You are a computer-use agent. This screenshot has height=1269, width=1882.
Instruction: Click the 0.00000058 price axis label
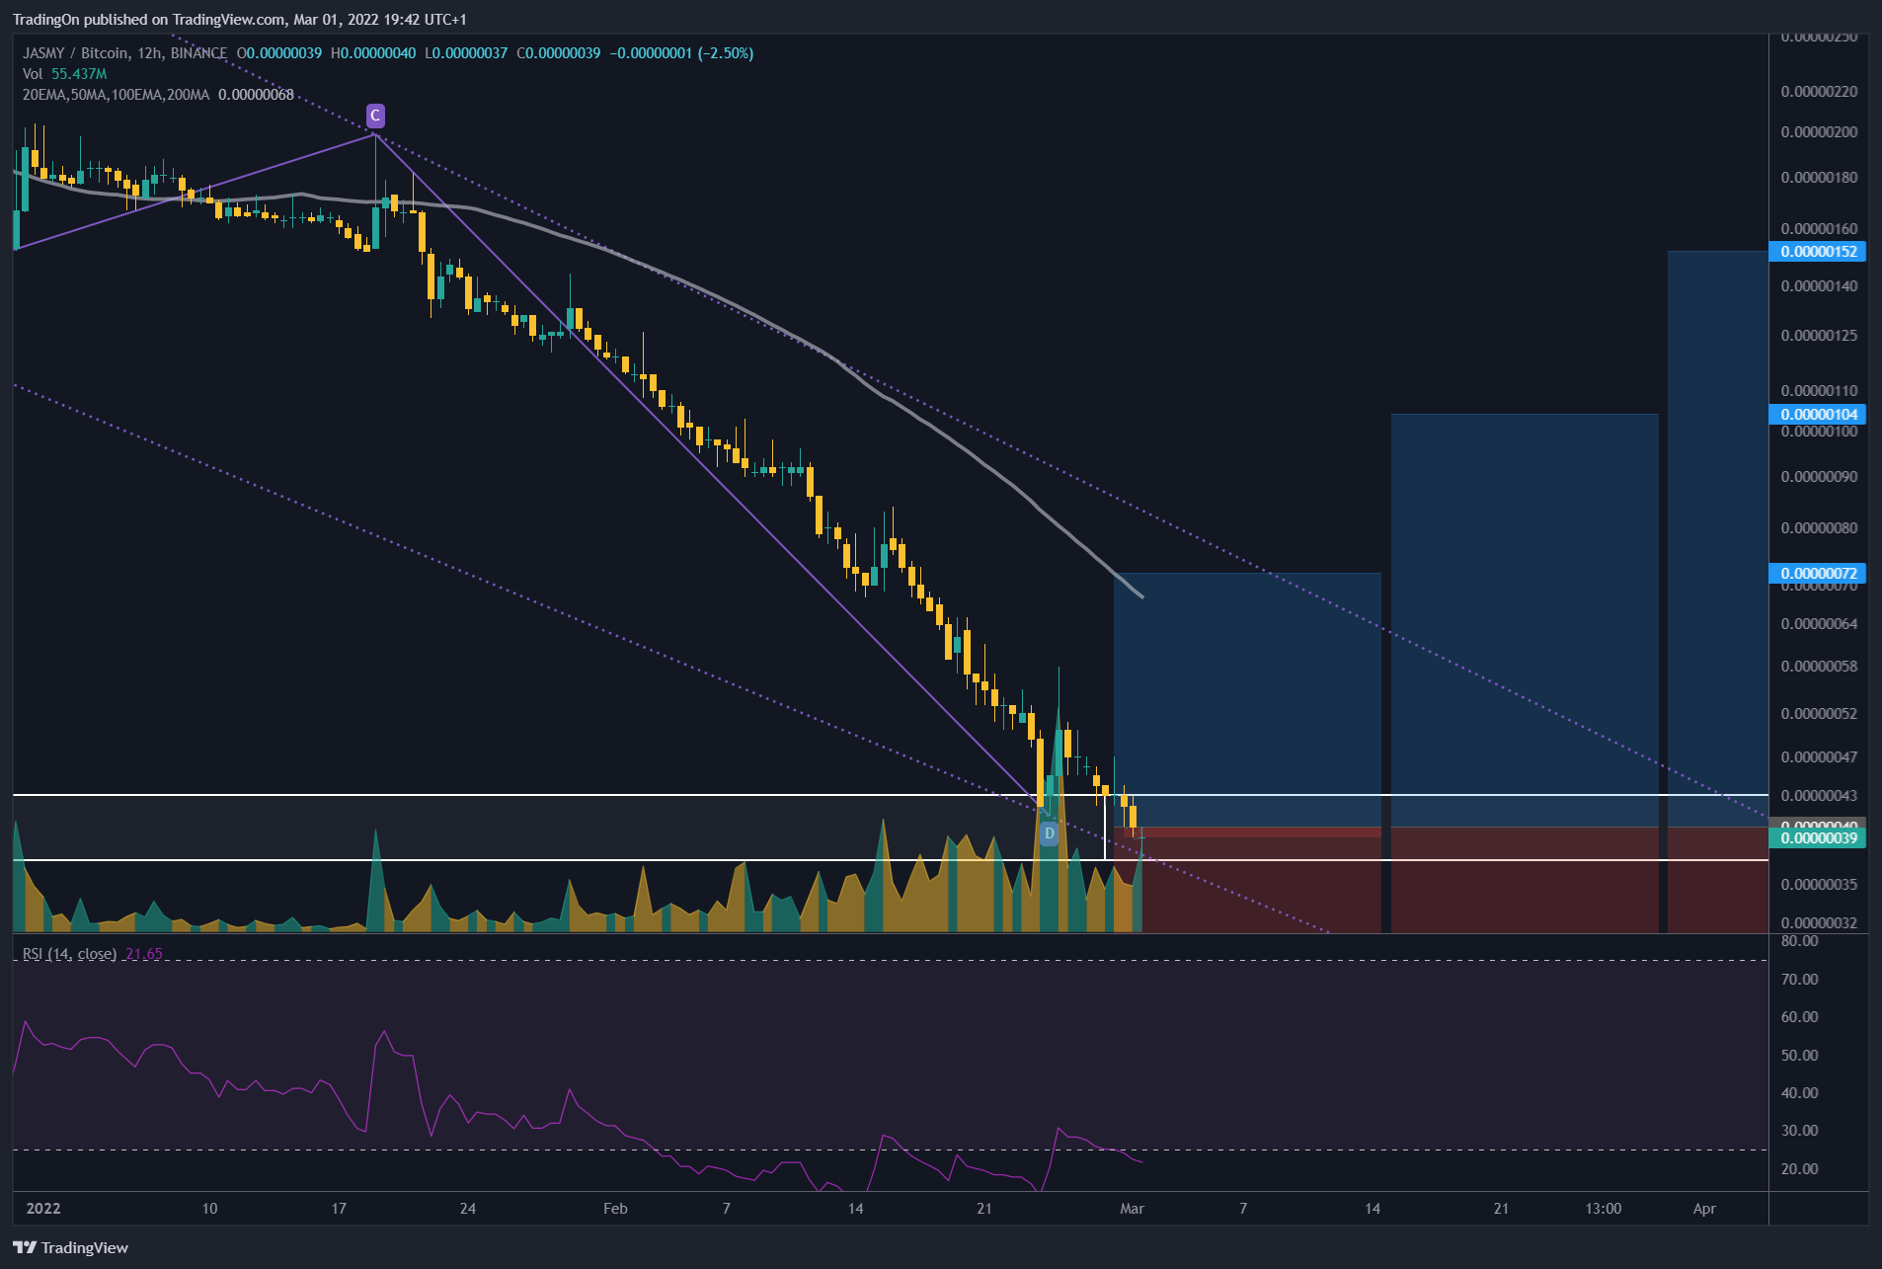pyautogui.click(x=1819, y=667)
